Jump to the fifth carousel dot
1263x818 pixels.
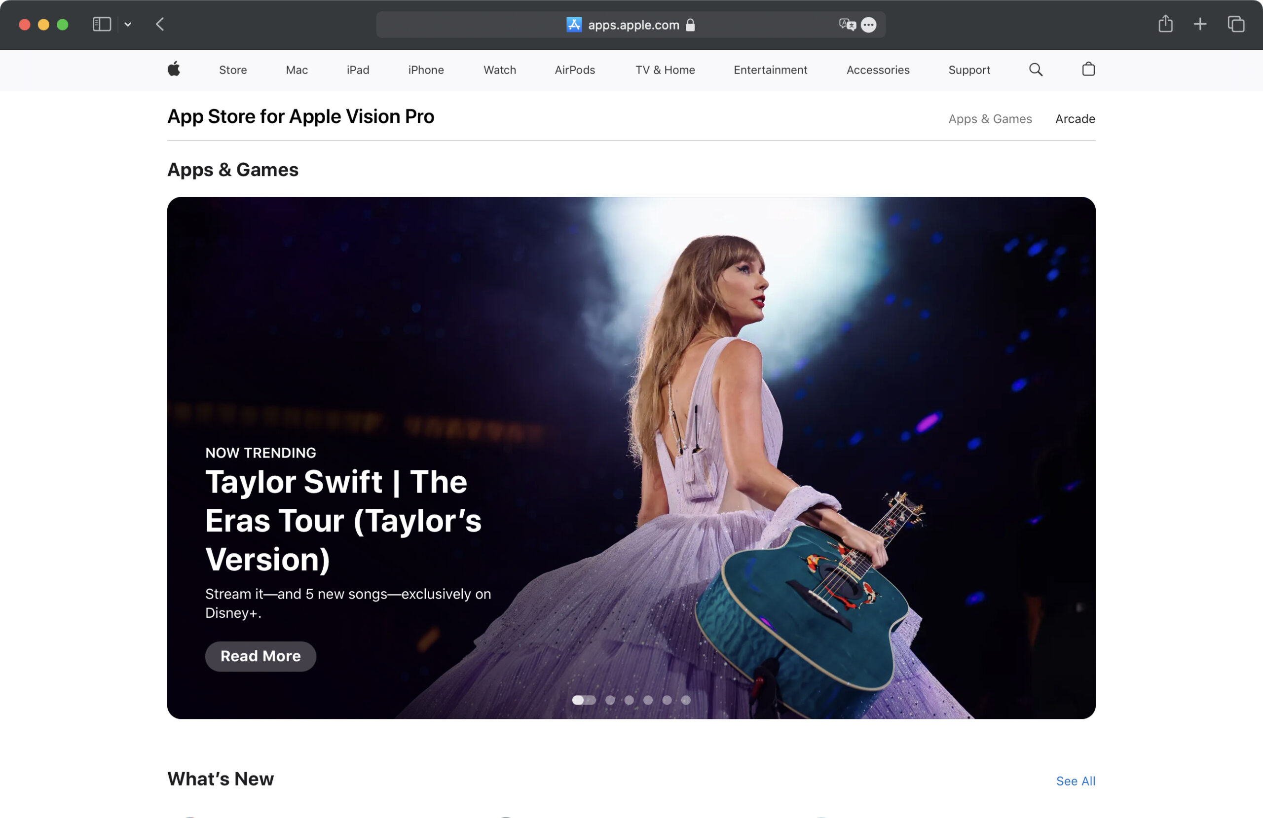coord(667,700)
